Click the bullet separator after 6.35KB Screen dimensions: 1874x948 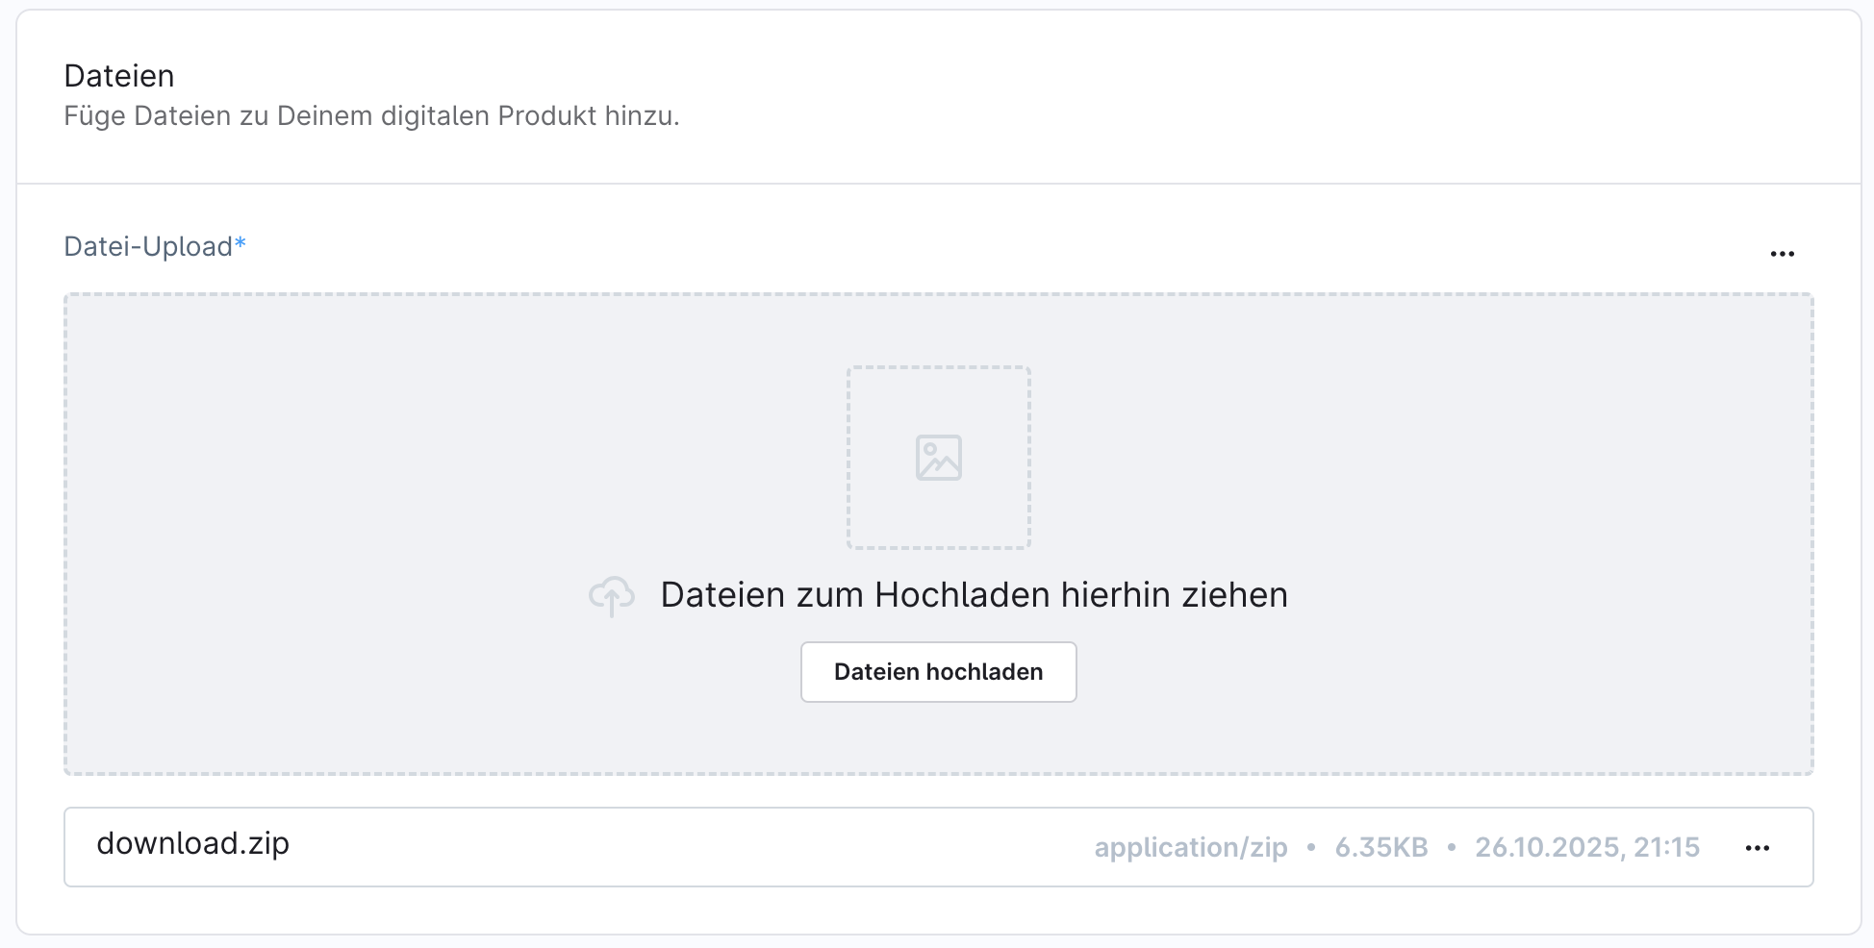pyautogui.click(x=1452, y=847)
